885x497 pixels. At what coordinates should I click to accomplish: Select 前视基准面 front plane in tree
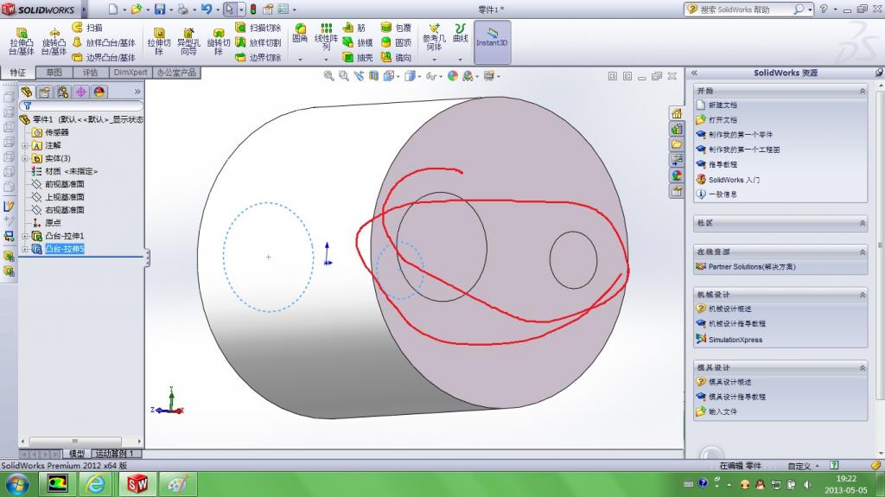[64, 184]
